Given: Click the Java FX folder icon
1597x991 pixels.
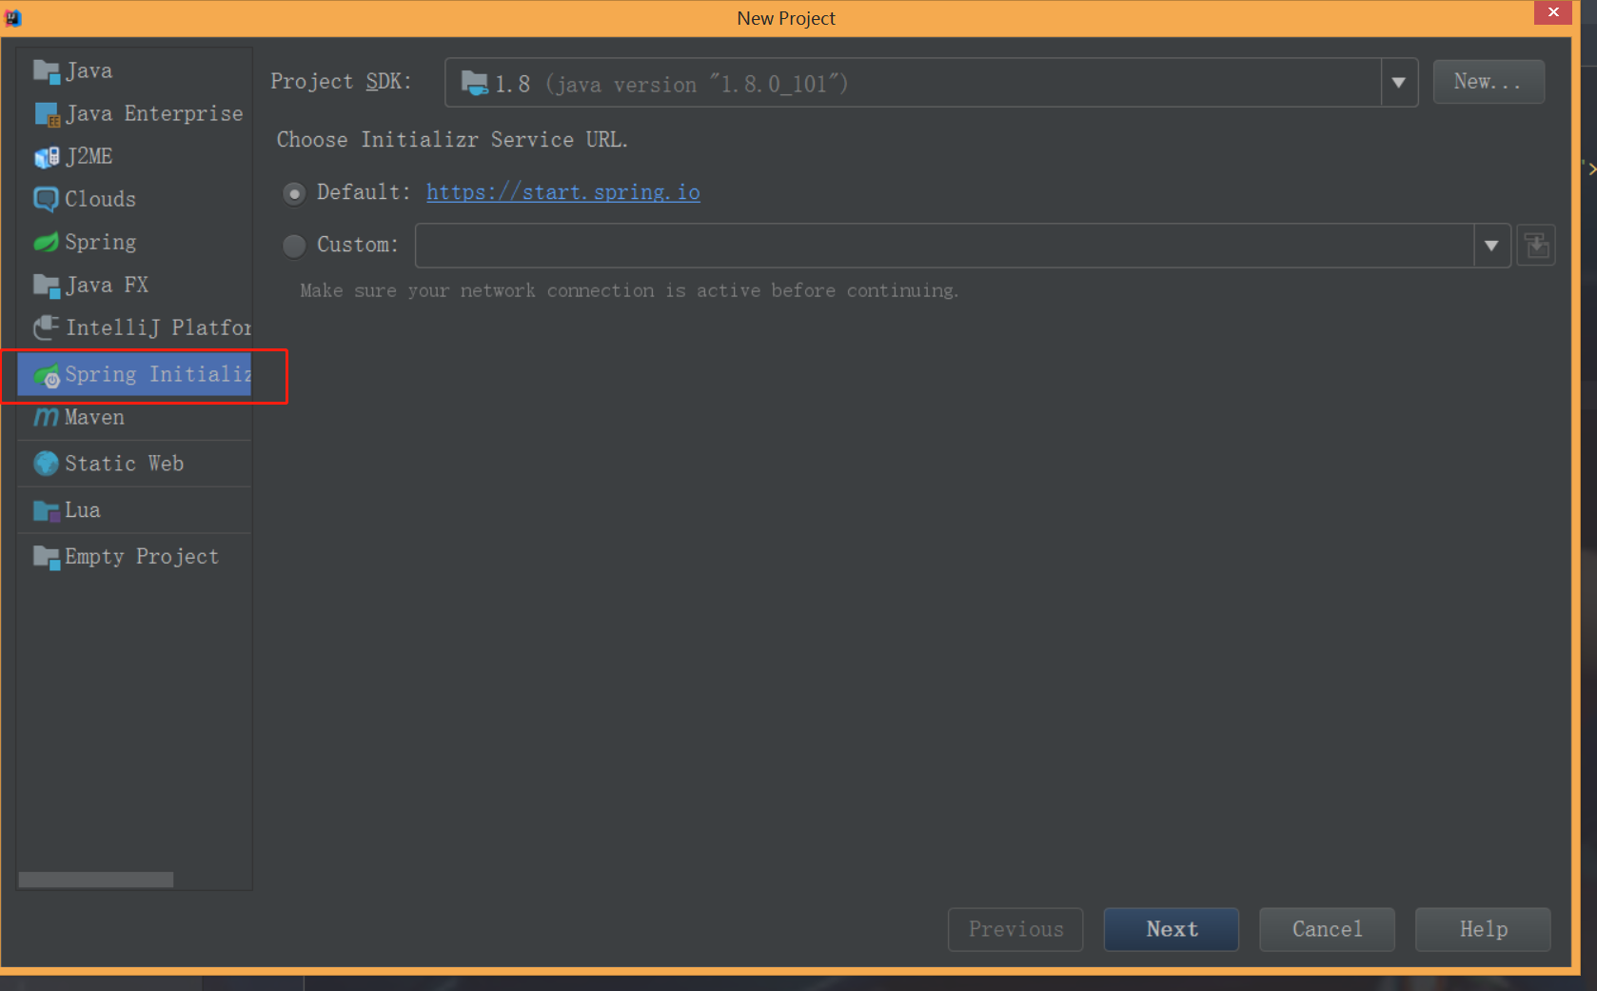Looking at the screenshot, I should tap(46, 286).
